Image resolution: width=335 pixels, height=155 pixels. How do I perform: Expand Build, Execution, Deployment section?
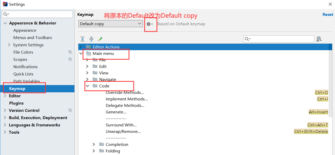click(x=5, y=118)
